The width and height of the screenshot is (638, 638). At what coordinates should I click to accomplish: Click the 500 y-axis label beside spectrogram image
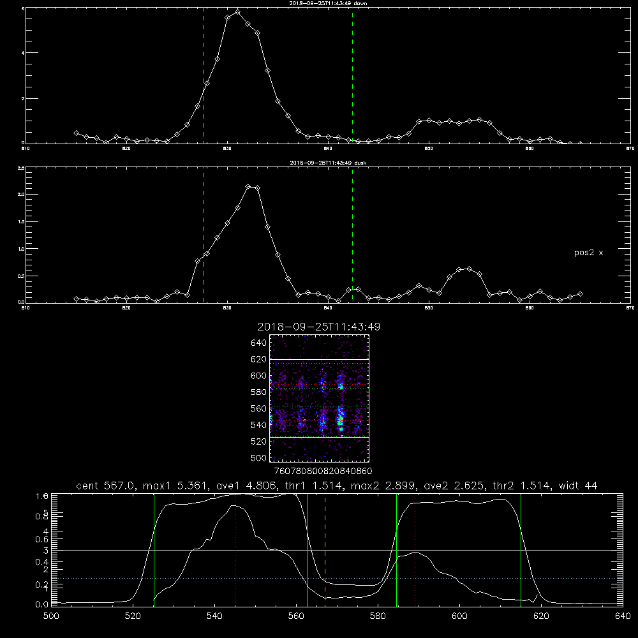pos(259,458)
